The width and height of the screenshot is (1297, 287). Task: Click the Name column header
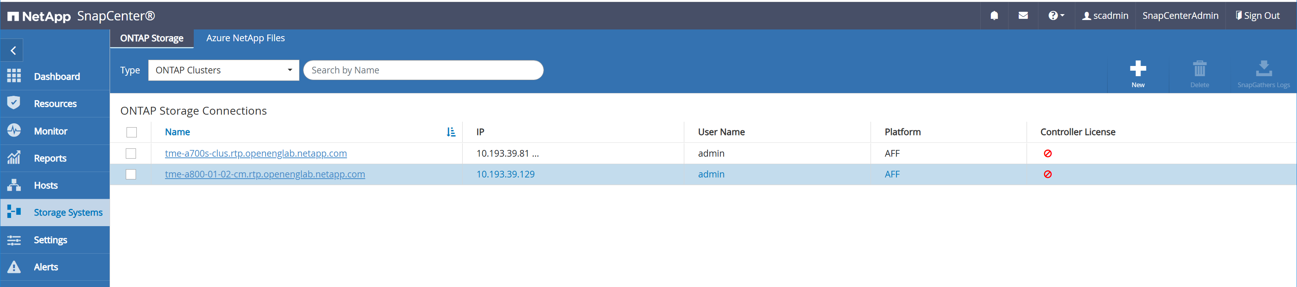click(177, 132)
